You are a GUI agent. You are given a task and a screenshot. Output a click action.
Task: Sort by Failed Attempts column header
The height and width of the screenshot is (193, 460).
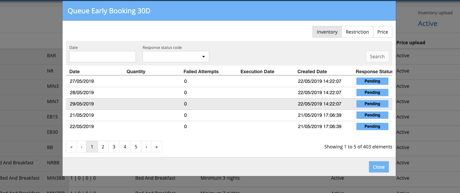coord(201,72)
